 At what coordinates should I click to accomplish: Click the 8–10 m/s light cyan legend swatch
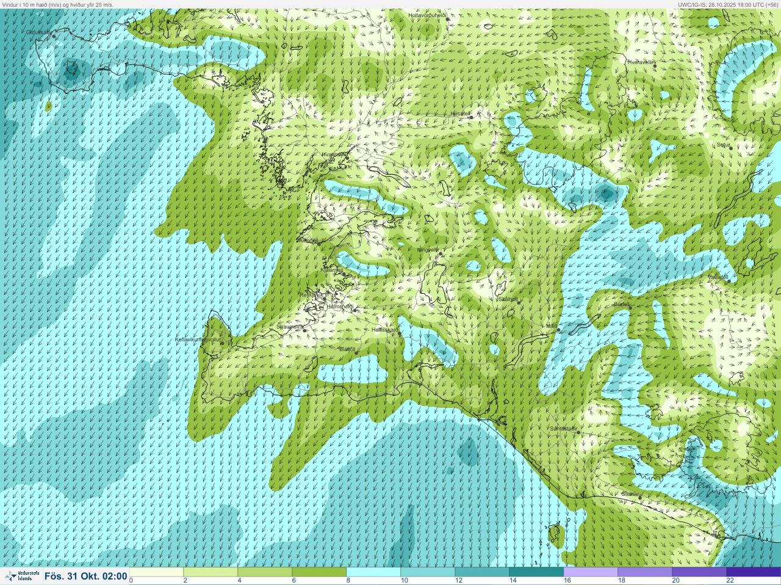[373, 572]
